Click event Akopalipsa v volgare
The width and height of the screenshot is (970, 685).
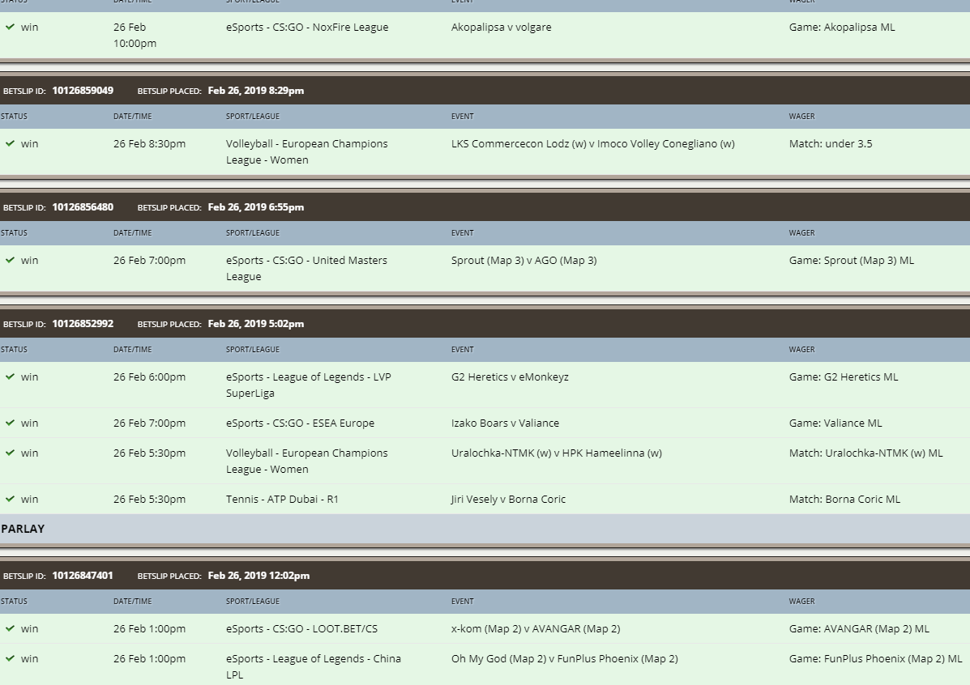point(501,28)
